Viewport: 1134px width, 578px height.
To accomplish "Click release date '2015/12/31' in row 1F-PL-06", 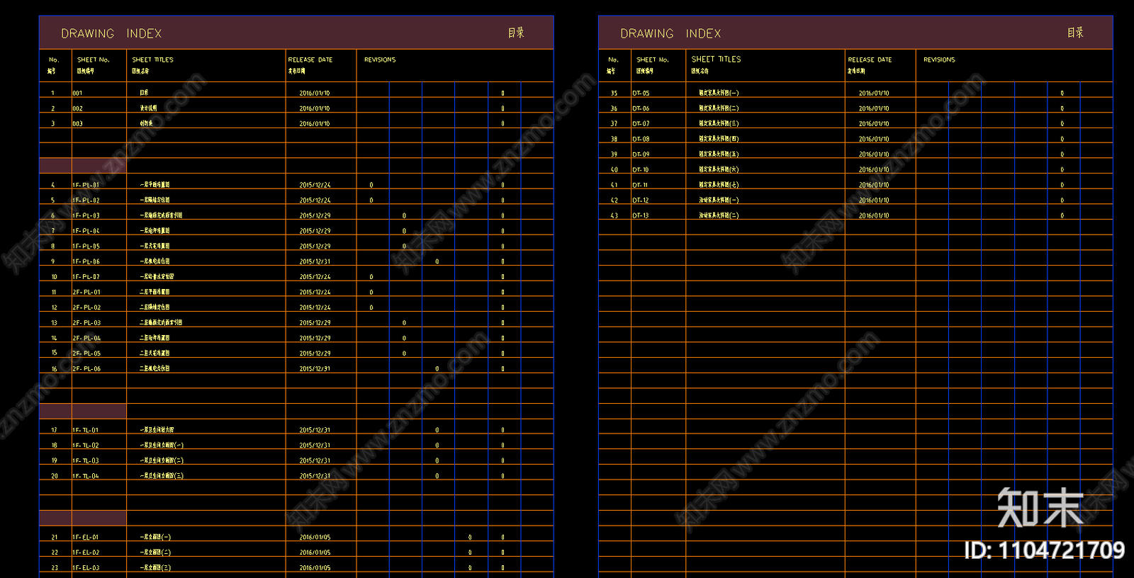I will pyautogui.click(x=315, y=261).
